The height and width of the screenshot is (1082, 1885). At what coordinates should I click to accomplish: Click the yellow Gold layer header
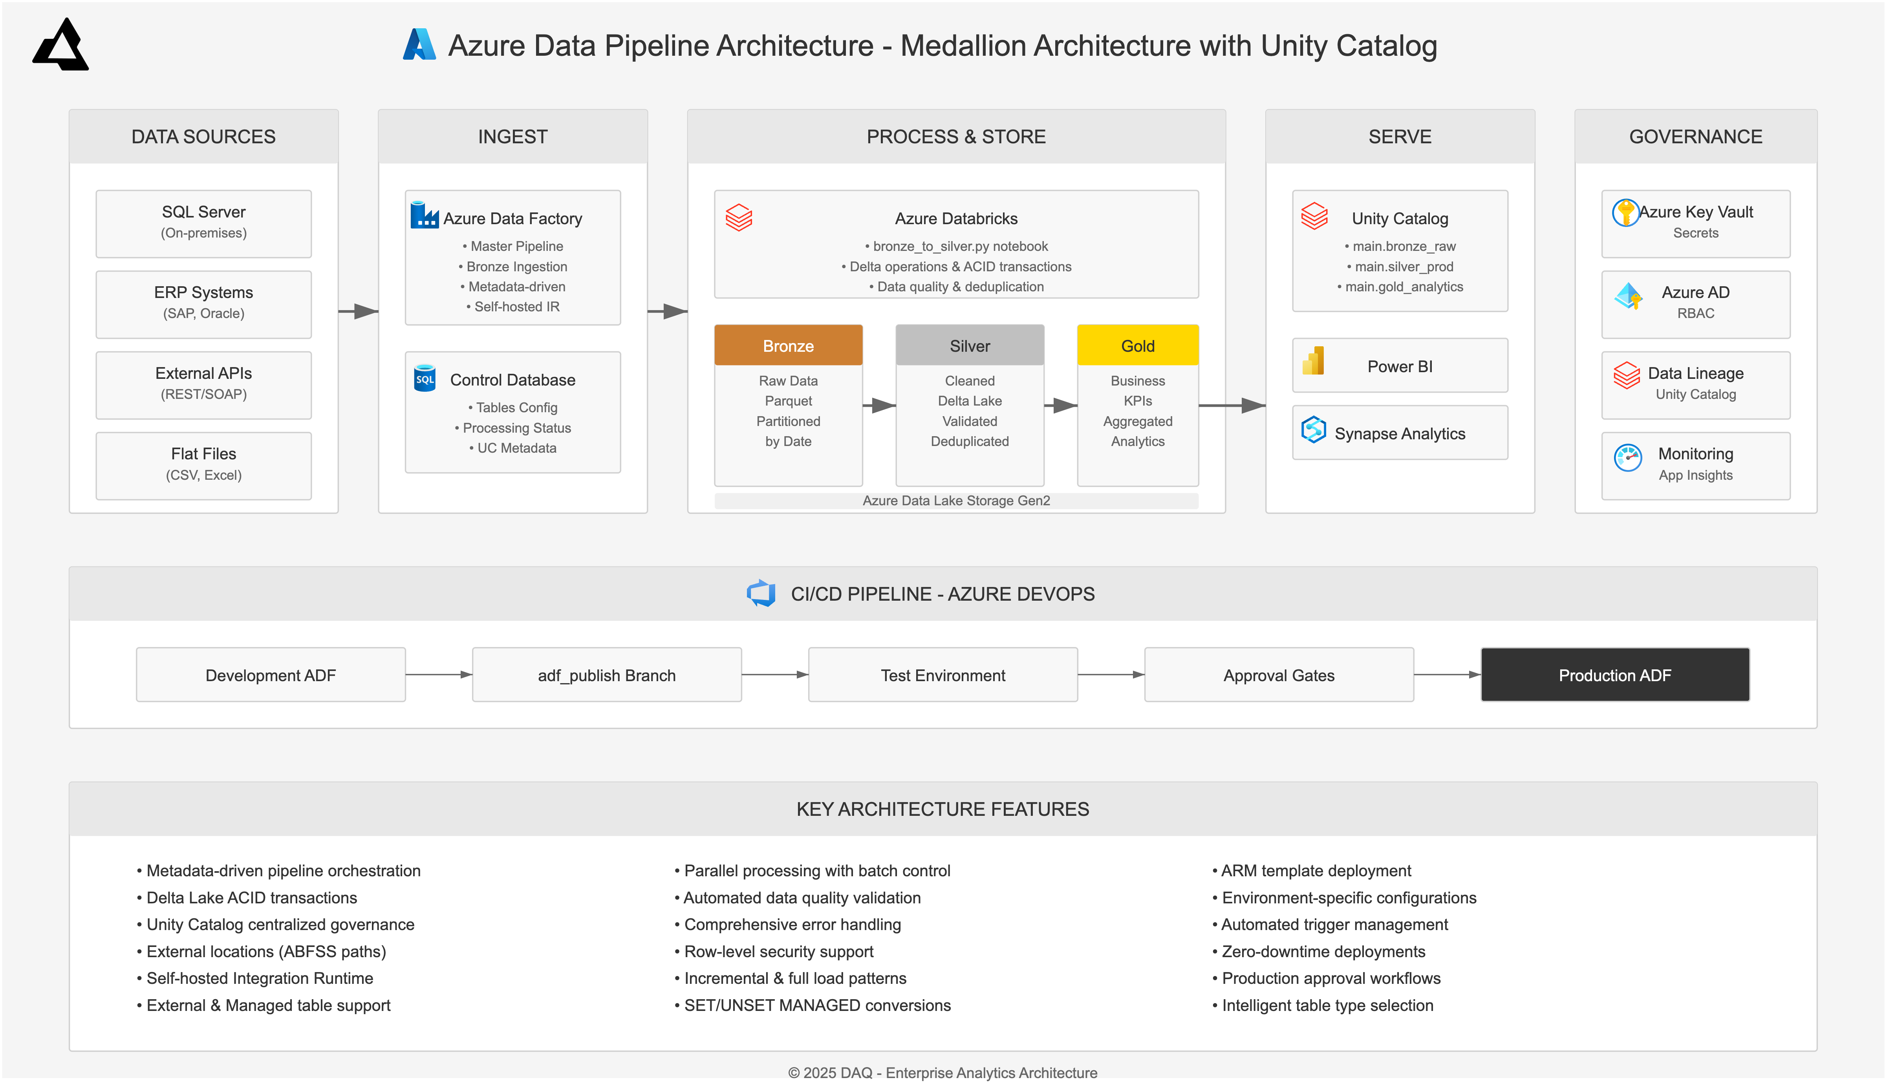pyautogui.click(x=1137, y=345)
